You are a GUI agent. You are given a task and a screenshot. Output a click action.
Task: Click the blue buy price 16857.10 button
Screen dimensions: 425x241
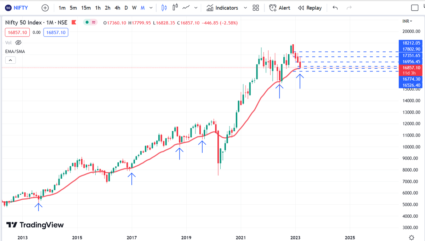(56, 32)
